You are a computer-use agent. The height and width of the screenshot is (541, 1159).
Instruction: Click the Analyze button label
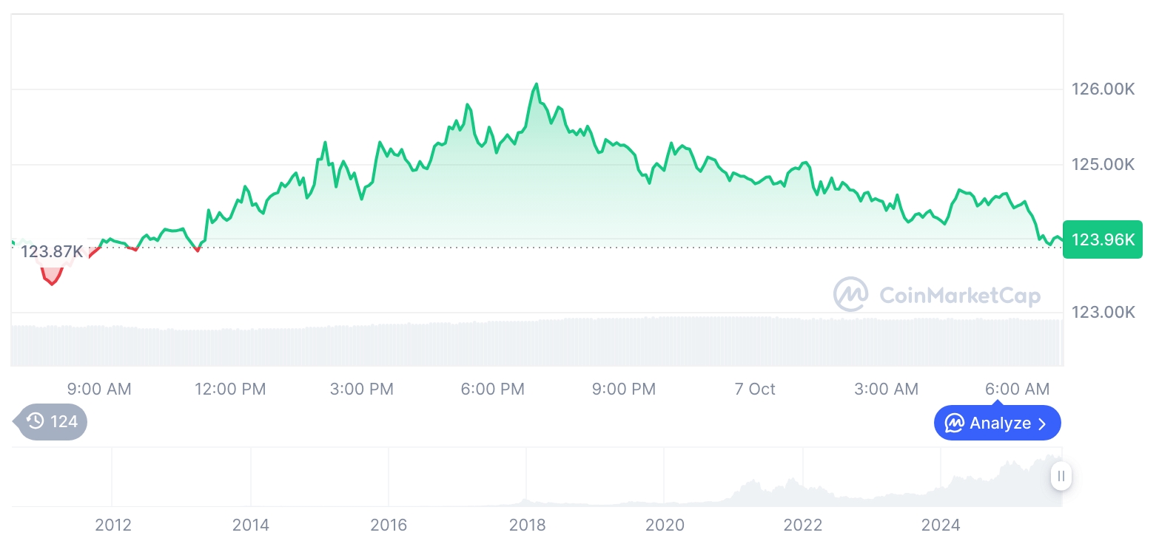1000,423
